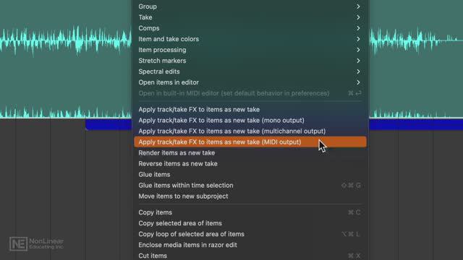Expand chevron arrow beside Open items in editor
Viewport: 463px width, 260px height.
pos(358,82)
